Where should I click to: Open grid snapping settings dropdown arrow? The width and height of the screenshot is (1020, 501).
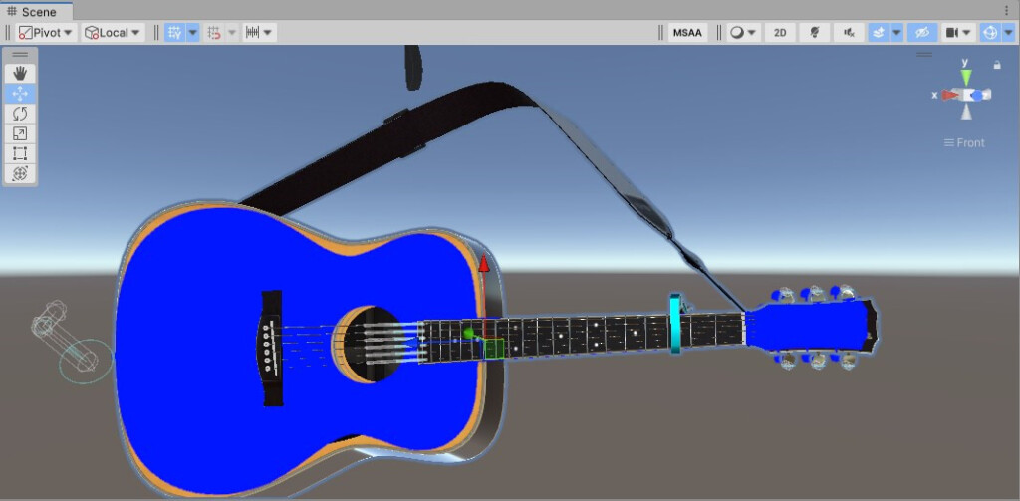pos(231,33)
